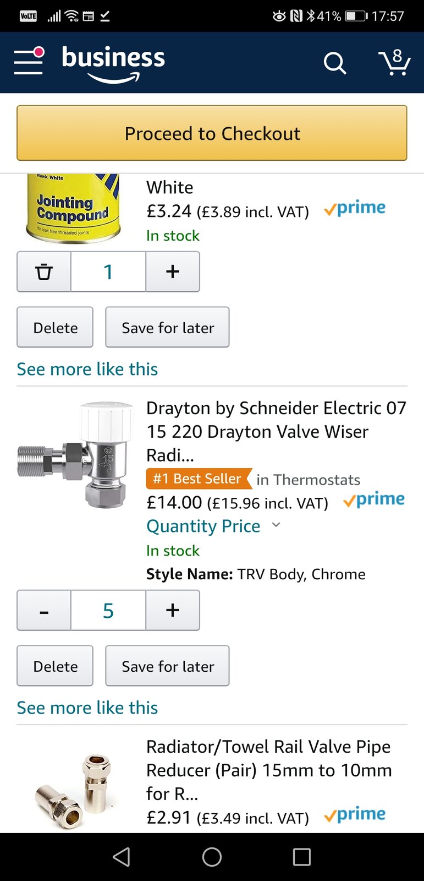Tap the Drayton valve quantity field
The height and width of the screenshot is (881, 424).
(108, 610)
